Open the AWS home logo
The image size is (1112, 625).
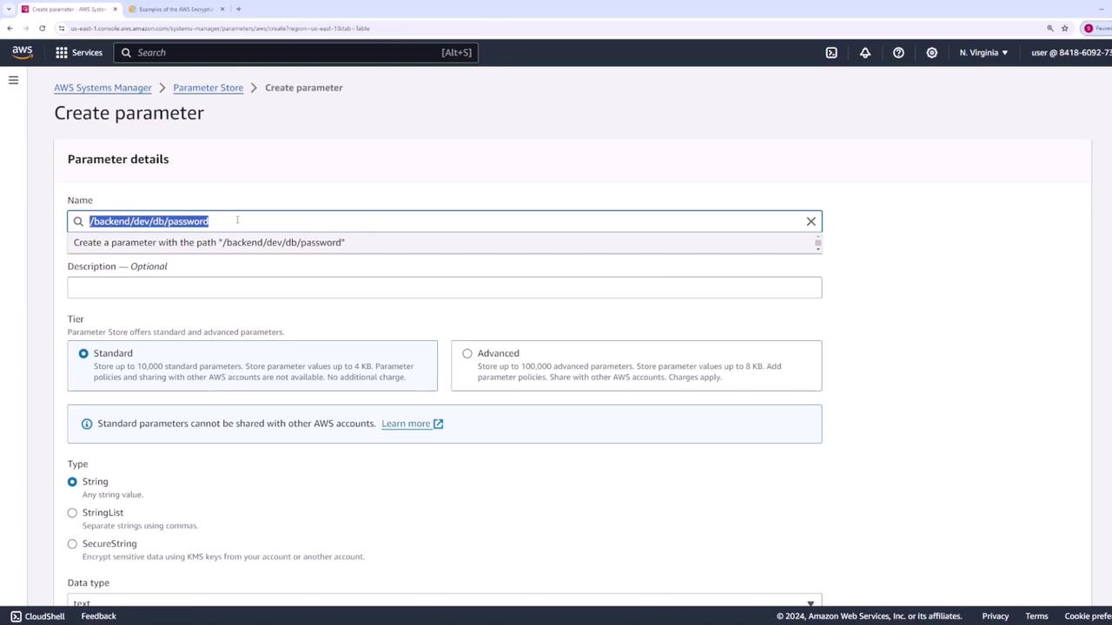pos(23,52)
